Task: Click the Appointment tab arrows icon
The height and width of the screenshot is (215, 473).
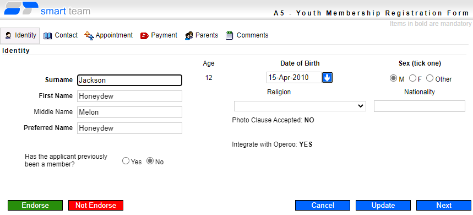Action: pos(89,36)
